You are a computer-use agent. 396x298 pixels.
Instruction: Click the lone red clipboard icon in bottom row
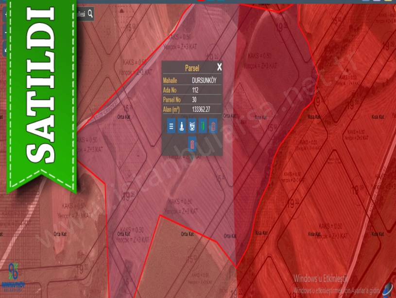coord(192,144)
